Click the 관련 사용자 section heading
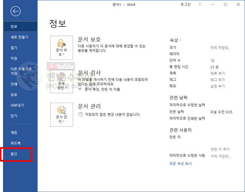Screen dimensions: 245x192 (180, 130)
